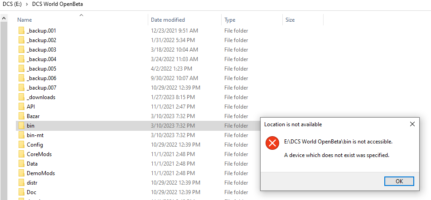
Task: Close the Location is not available dialog
Action: (x=412, y=124)
